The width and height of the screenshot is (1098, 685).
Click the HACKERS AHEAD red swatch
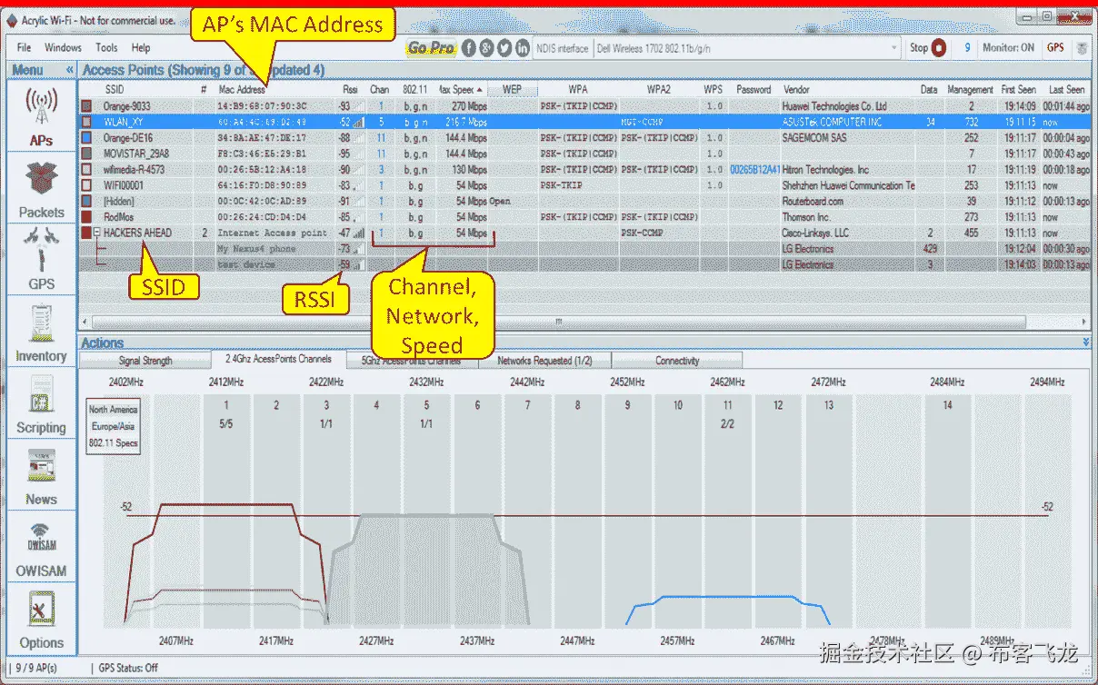(x=87, y=233)
